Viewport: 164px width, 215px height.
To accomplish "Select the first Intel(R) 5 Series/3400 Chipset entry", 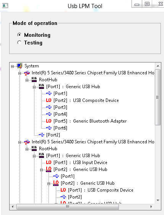I will pyautogui.click(x=93, y=73).
